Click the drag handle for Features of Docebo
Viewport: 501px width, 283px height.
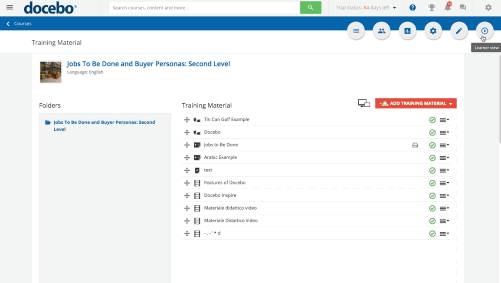[x=187, y=183]
